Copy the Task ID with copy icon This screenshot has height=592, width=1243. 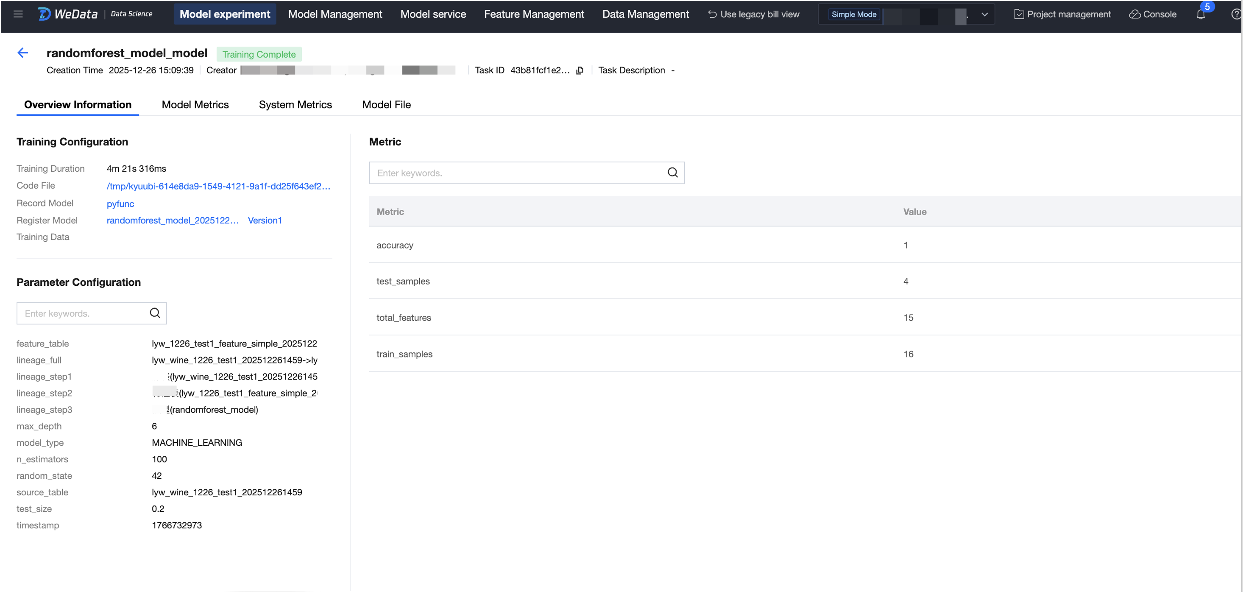point(580,70)
